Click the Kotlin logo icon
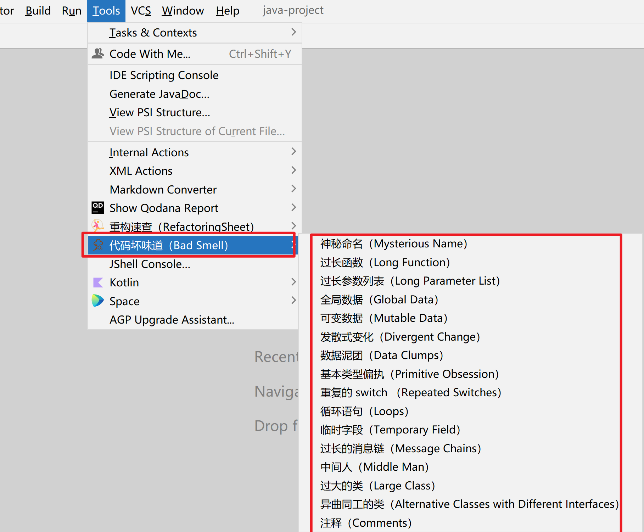Image resolution: width=644 pixels, height=532 pixels. click(98, 282)
